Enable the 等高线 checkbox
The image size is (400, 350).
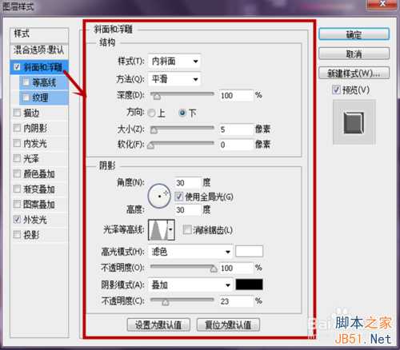(26, 82)
